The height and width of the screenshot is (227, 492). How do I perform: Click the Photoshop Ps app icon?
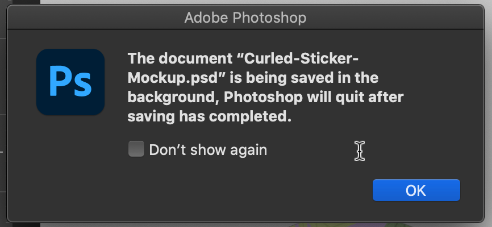70,82
